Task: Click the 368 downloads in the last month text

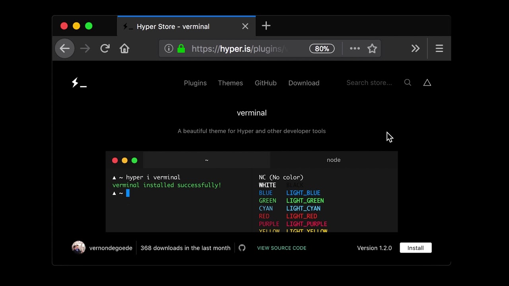Action: click(185, 248)
